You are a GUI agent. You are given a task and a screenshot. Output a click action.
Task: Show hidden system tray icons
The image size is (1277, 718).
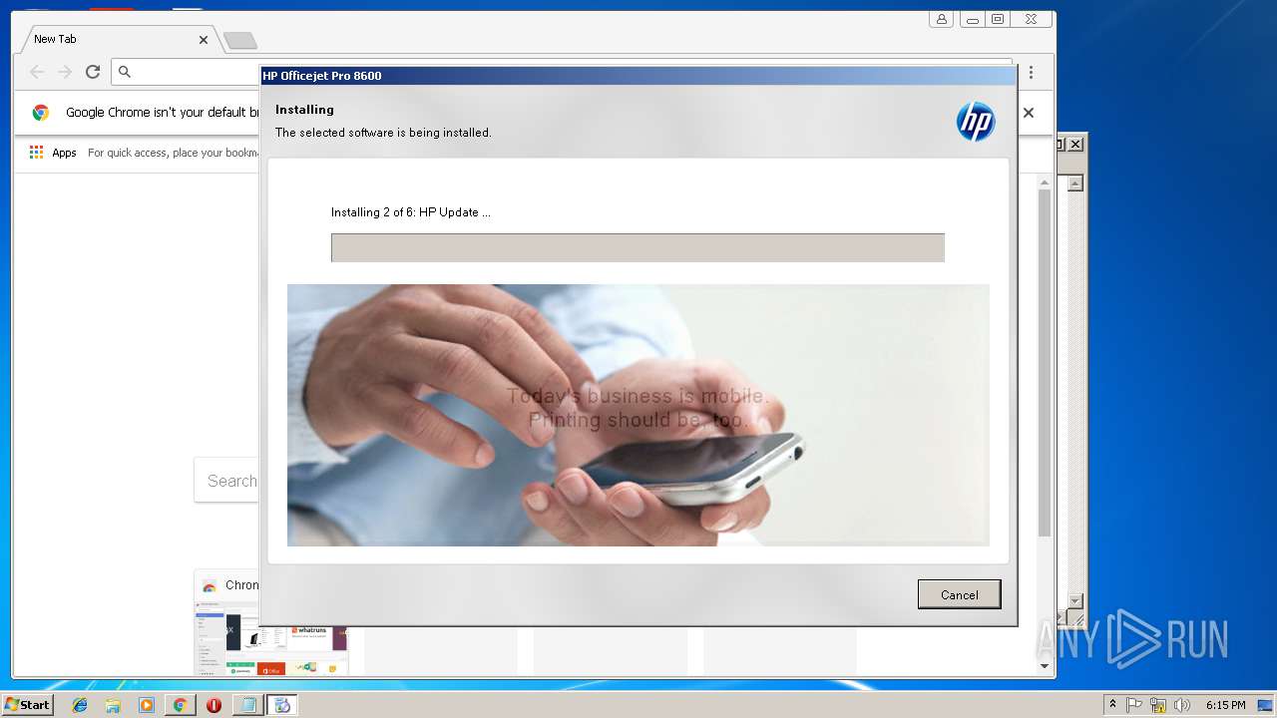coord(1112,705)
